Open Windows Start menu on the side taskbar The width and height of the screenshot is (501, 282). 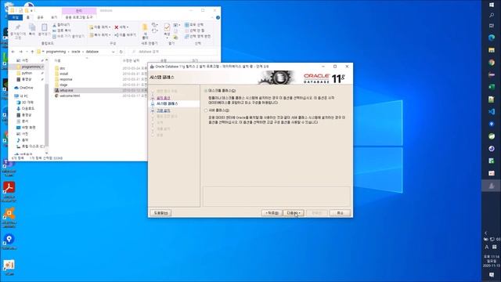click(x=492, y=5)
